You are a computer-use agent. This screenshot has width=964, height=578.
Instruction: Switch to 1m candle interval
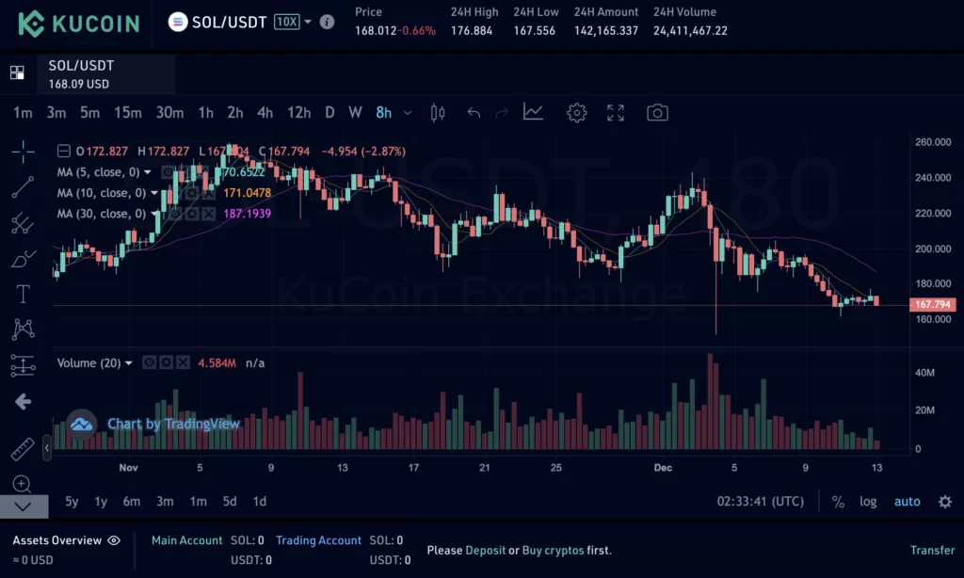click(23, 113)
